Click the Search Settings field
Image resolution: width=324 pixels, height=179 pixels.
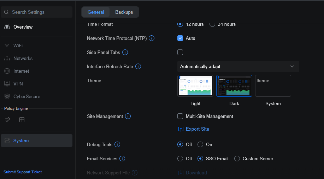pos(37,12)
